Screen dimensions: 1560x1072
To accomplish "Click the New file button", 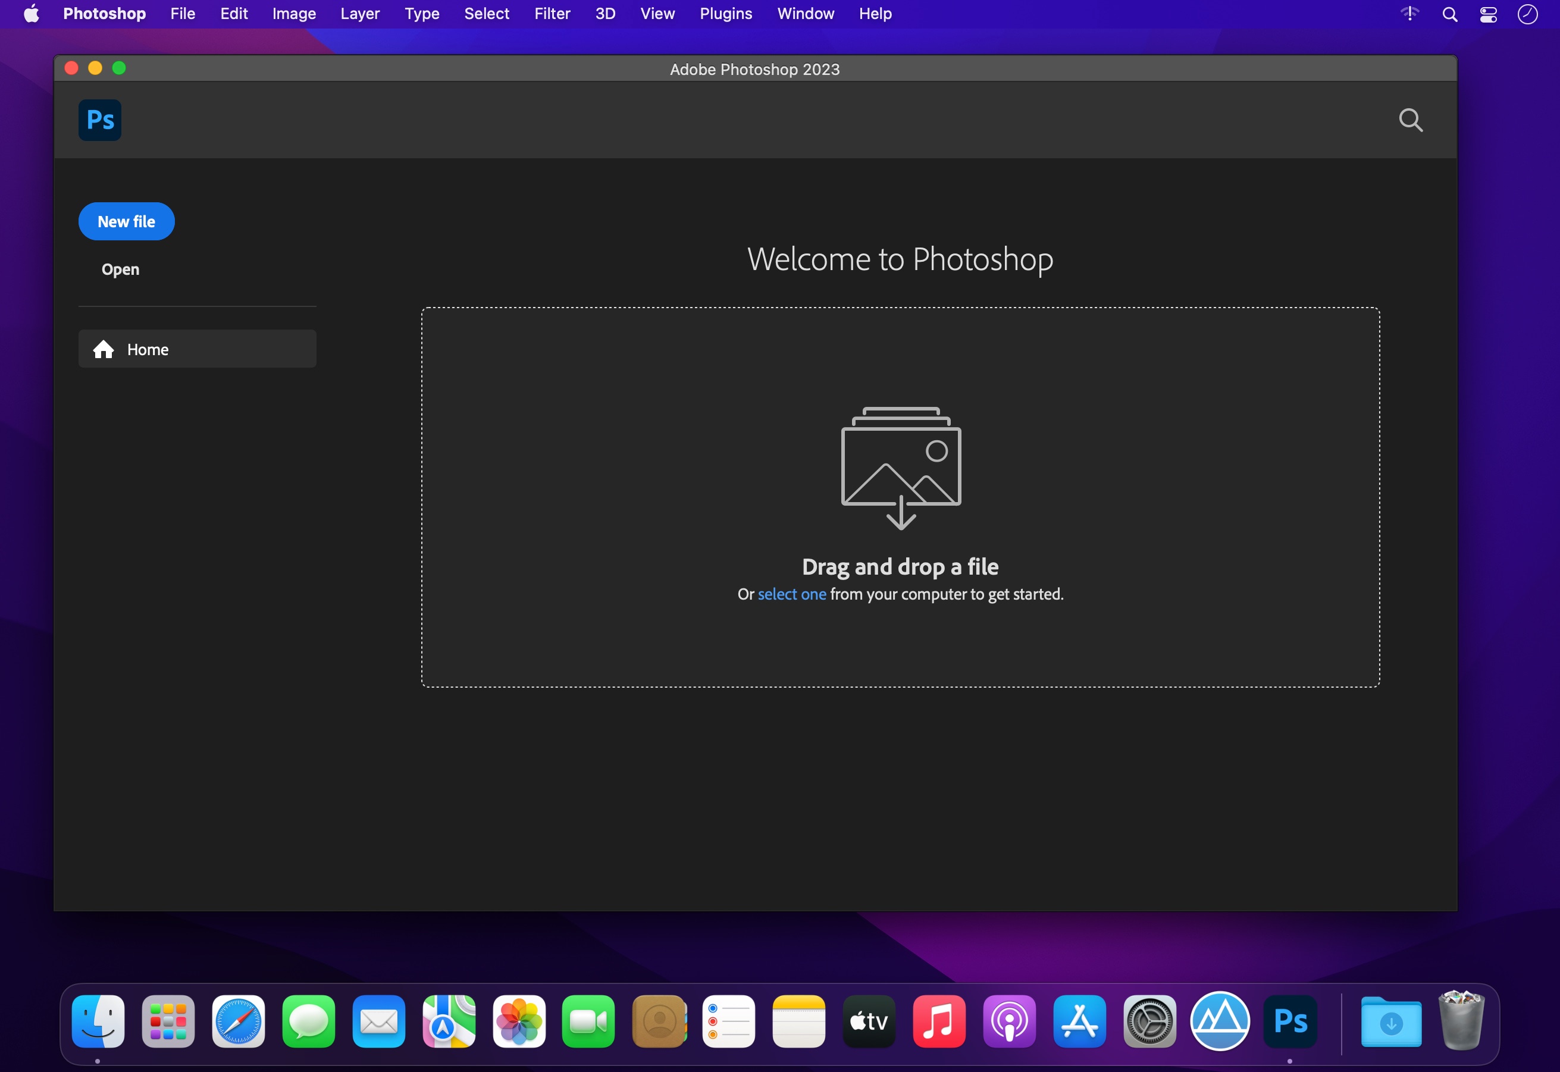I will (126, 221).
